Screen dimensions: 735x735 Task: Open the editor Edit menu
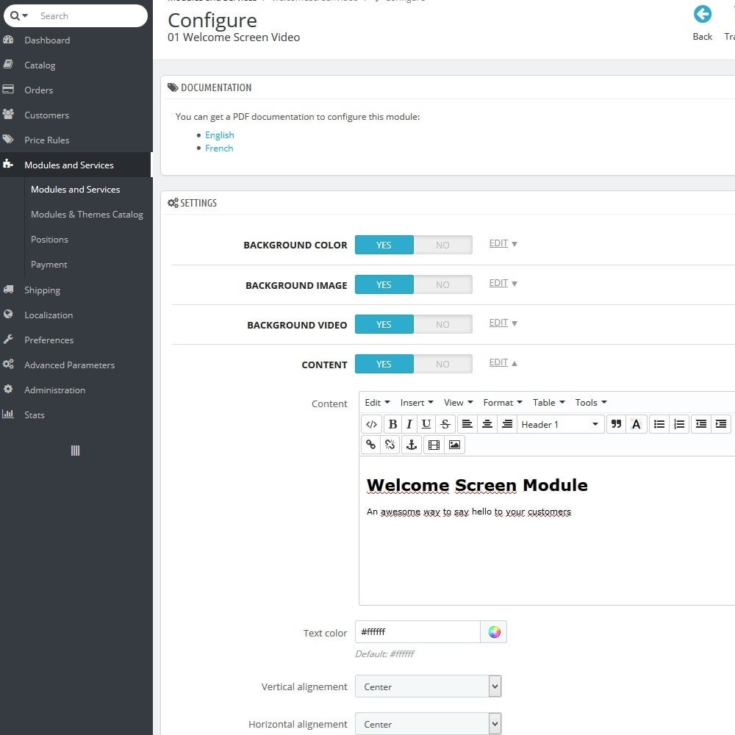coord(377,403)
